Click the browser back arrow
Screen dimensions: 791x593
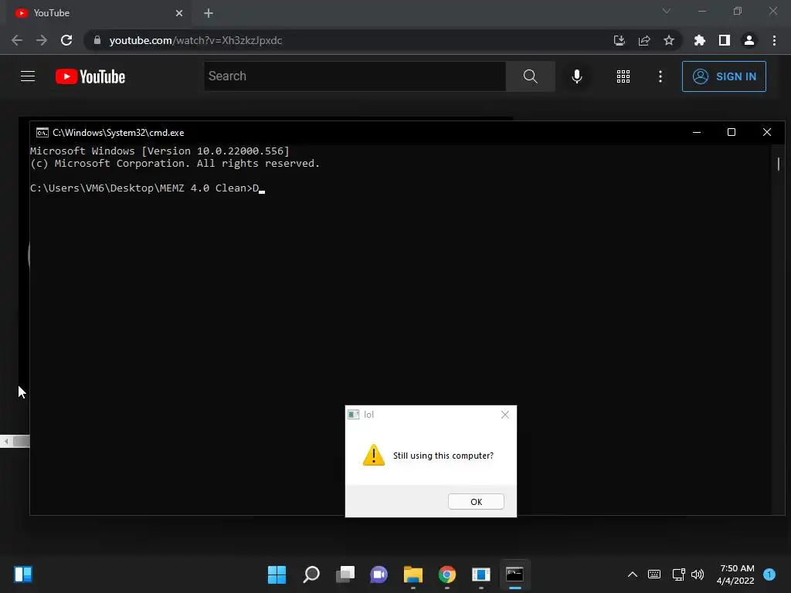17,40
